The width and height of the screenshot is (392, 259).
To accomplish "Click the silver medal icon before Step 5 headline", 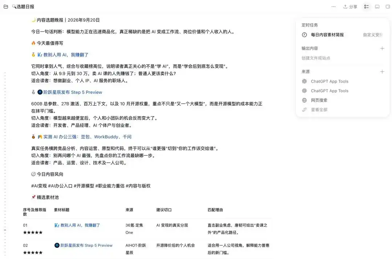I will [33, 92].
